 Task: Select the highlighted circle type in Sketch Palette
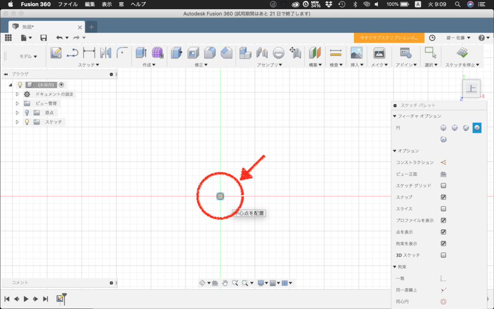click(x=477, y=127)
